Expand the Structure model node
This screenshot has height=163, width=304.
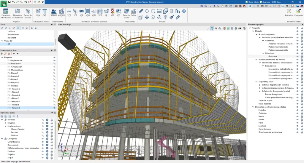pos(6,123)
